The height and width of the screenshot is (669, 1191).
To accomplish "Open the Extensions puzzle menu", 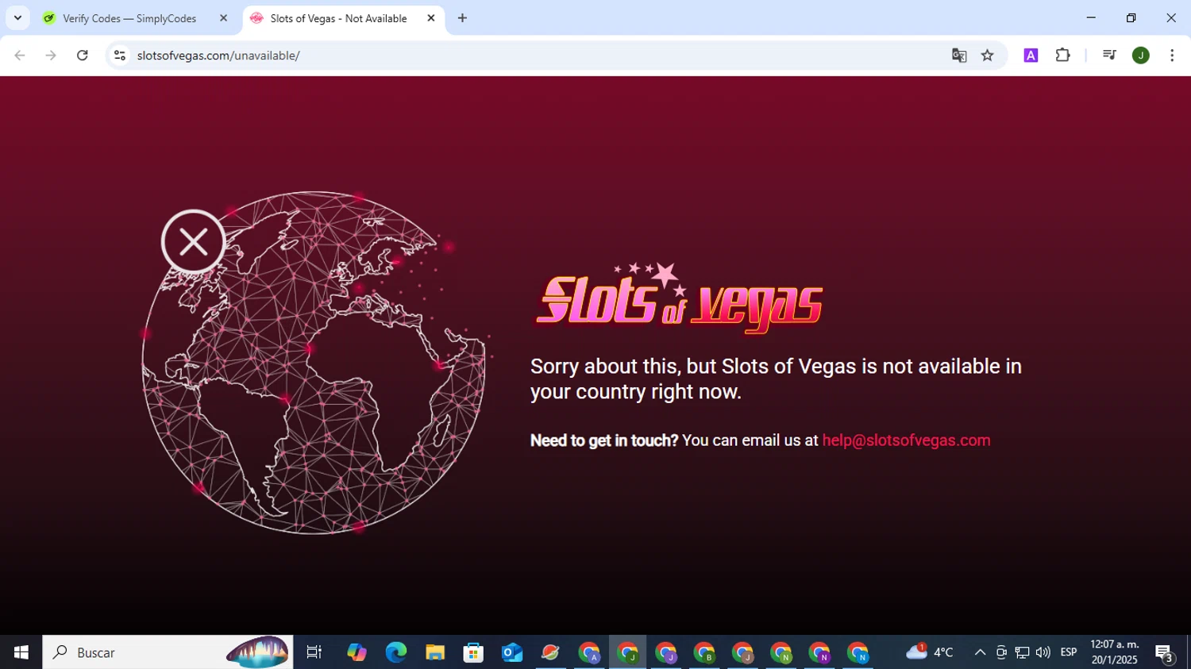I will 1062,56.
